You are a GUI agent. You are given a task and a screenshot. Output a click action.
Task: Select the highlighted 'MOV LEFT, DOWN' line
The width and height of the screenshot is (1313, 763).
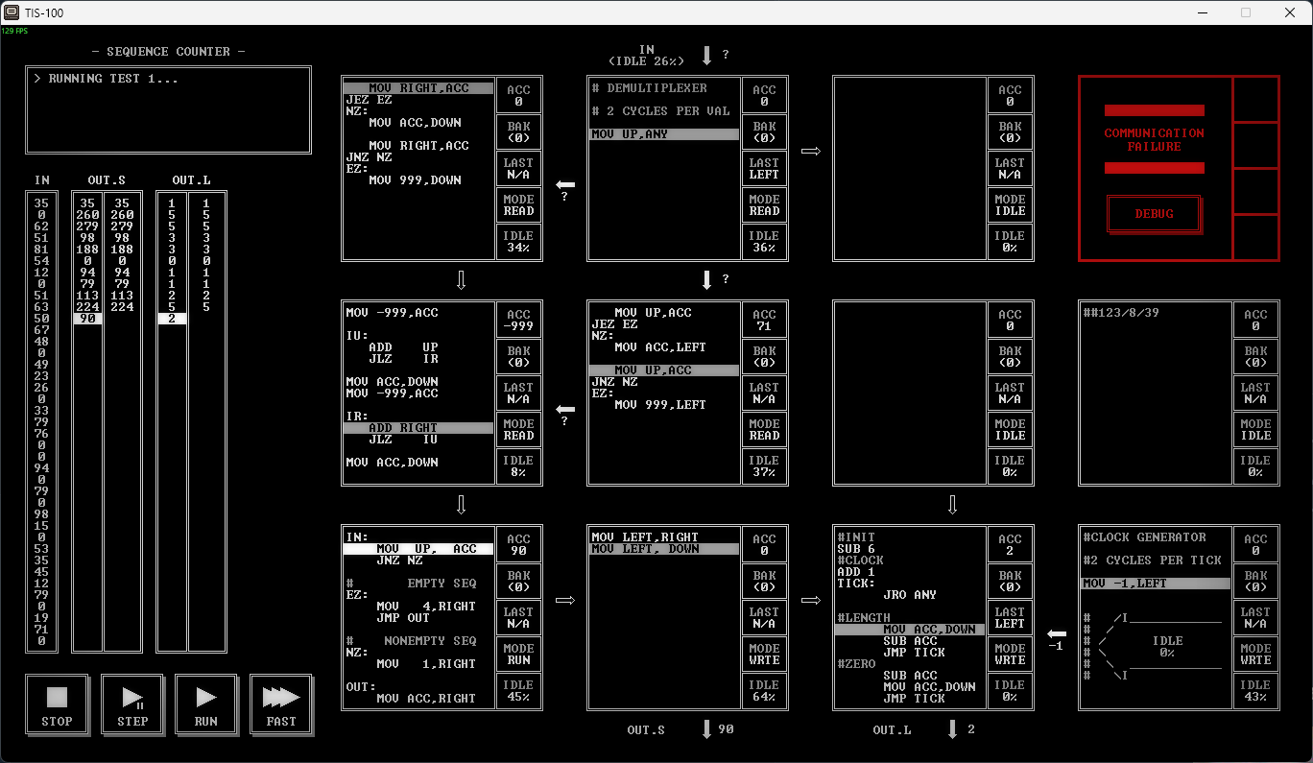pos(664,549)
